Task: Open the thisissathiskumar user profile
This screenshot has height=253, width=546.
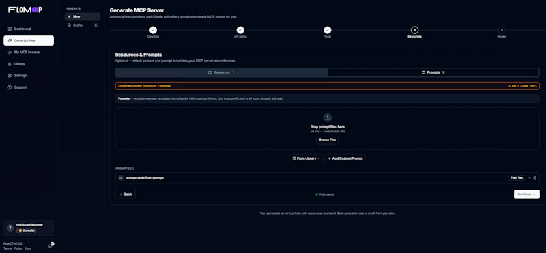Action: (x=29, y=228)
